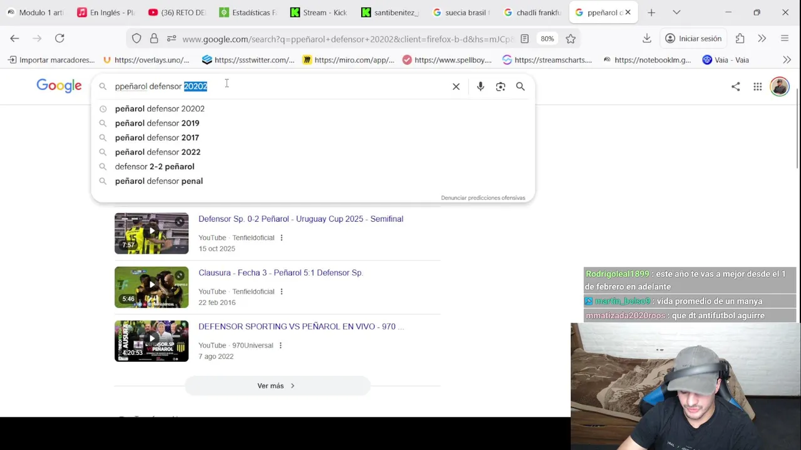Click Iniciar sesión button
The image size is (801, 450).
(693, 39)
